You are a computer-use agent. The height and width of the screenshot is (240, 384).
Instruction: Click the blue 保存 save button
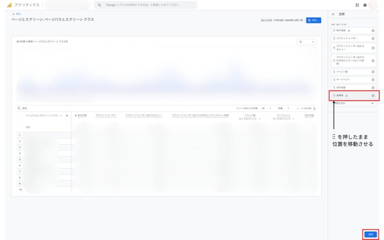tap(313, 20)
